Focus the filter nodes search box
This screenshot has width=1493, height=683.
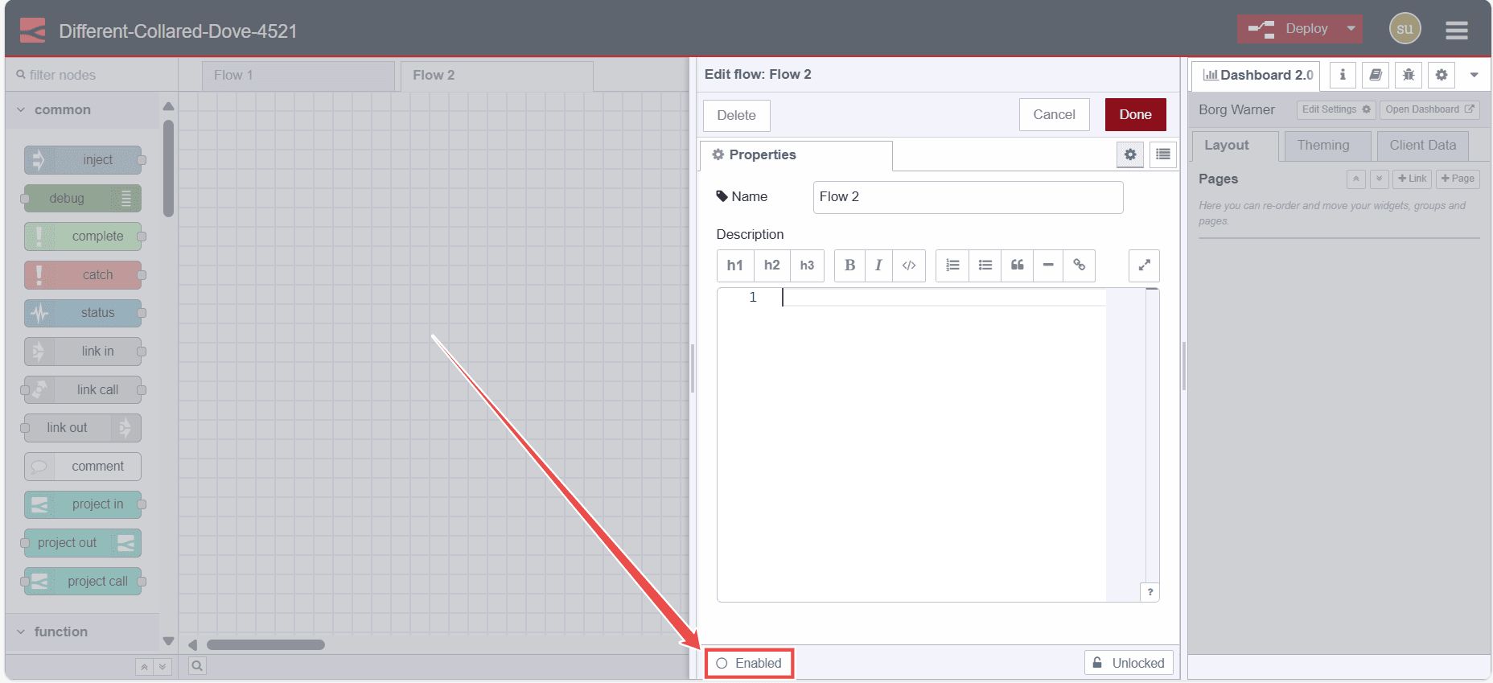pyautogui.click(x=92, y=75)
